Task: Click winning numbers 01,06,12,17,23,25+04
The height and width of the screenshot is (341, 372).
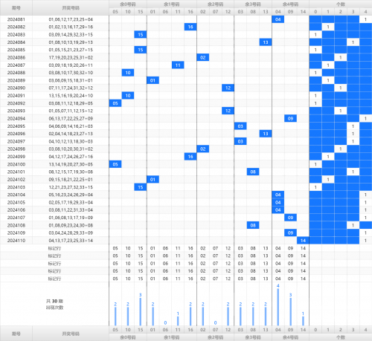Action: 71,19
